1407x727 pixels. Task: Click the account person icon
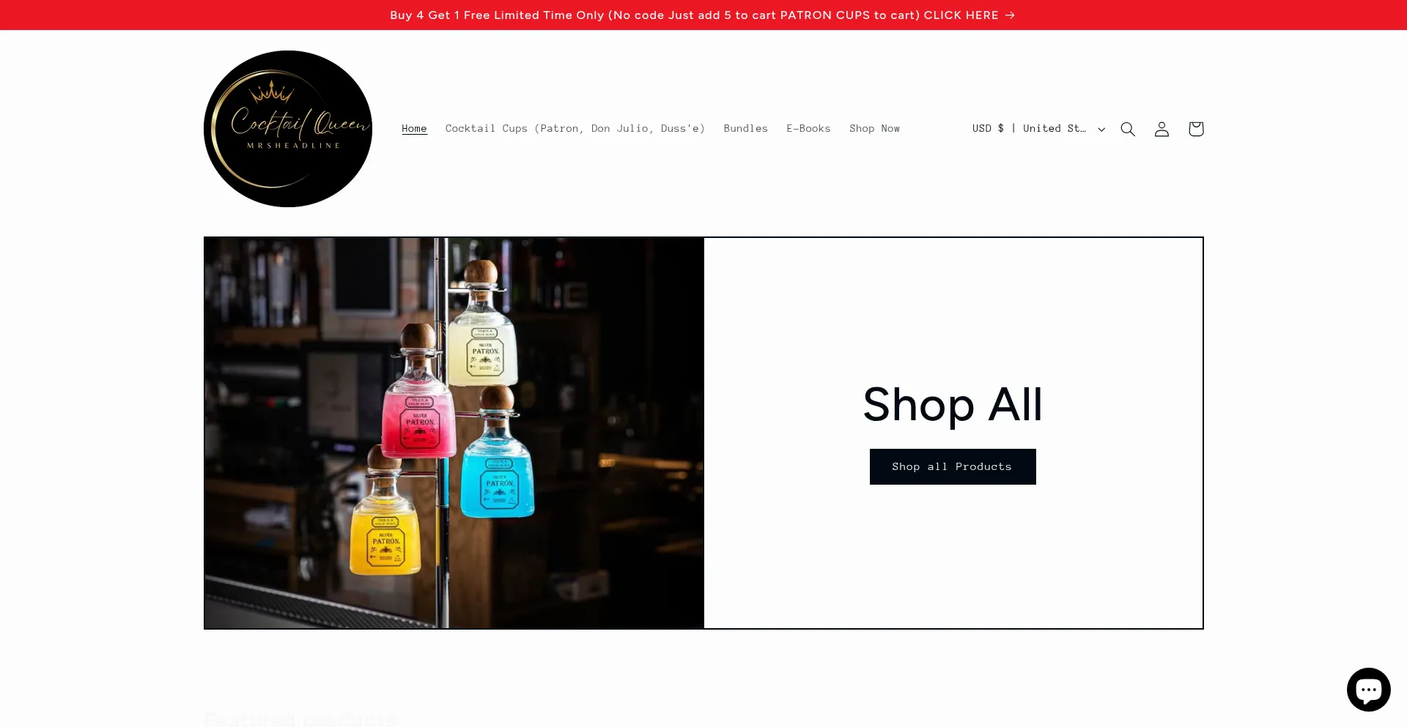[1162, 129]
